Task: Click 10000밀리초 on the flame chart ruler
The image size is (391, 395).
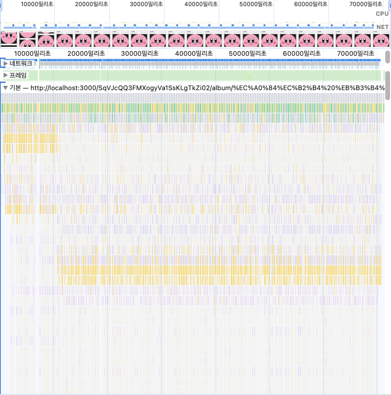Action: coord(32,53)
